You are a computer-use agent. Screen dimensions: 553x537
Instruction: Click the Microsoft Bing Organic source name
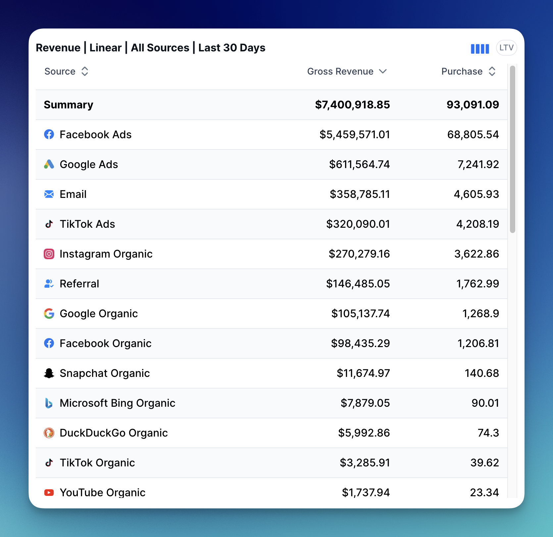118,403
